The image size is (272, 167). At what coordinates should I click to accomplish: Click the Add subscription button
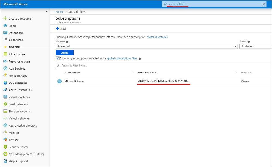61,29
